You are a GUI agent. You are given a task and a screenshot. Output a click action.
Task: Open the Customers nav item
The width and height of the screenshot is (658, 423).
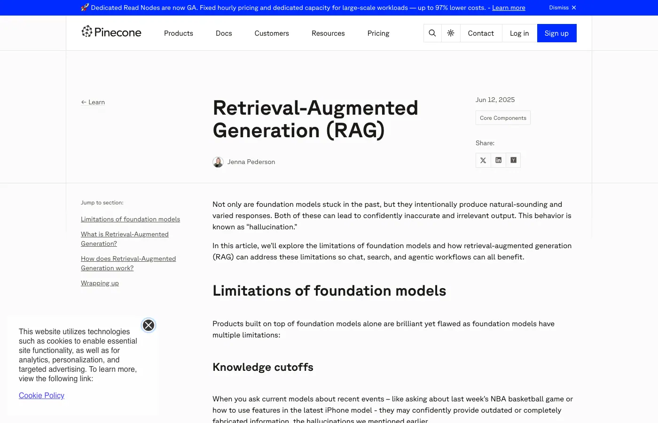(x=272, y=33)
